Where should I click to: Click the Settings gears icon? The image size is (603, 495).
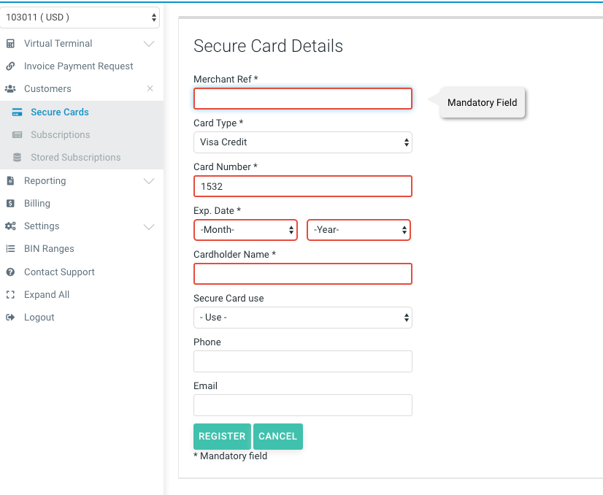click(x=10, y=226)
